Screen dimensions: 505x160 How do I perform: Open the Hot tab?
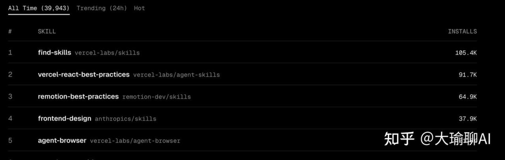click(139, 8)
